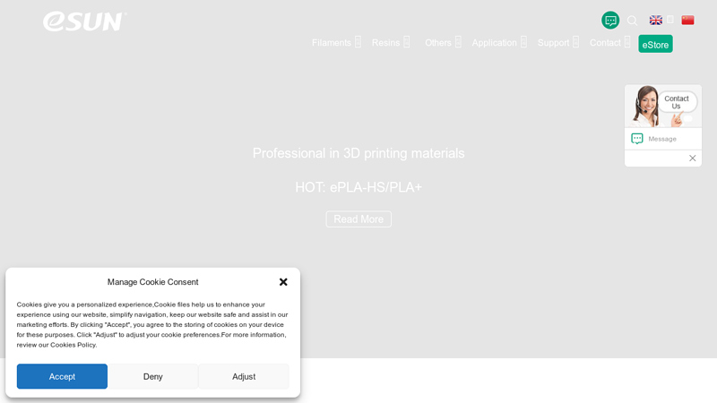Close the cookie consent dialog
Screen dimensions: 717x403
(x=283, y=282)
